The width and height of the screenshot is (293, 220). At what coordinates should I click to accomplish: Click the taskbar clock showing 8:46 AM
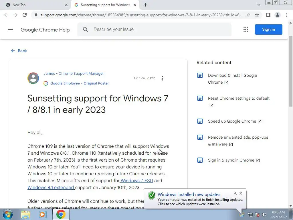tap(278, 215)
